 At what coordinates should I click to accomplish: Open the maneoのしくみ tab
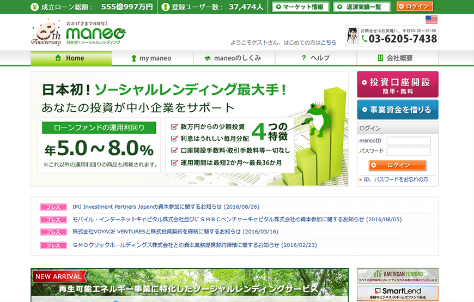(234, 58)
